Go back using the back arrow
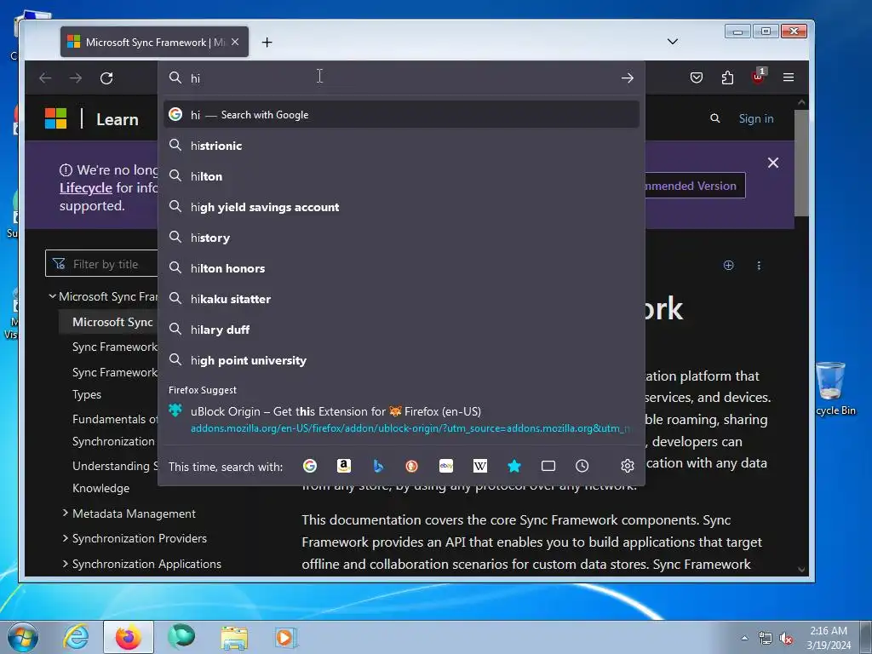The image size is (872, 654). coord(46,77)
